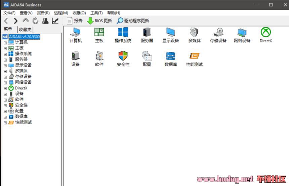The height and width of the screenshot is (186, 289).
Task: Open the 安全性 shield icon
Action: pyautogui.click(x=123, y=59)
